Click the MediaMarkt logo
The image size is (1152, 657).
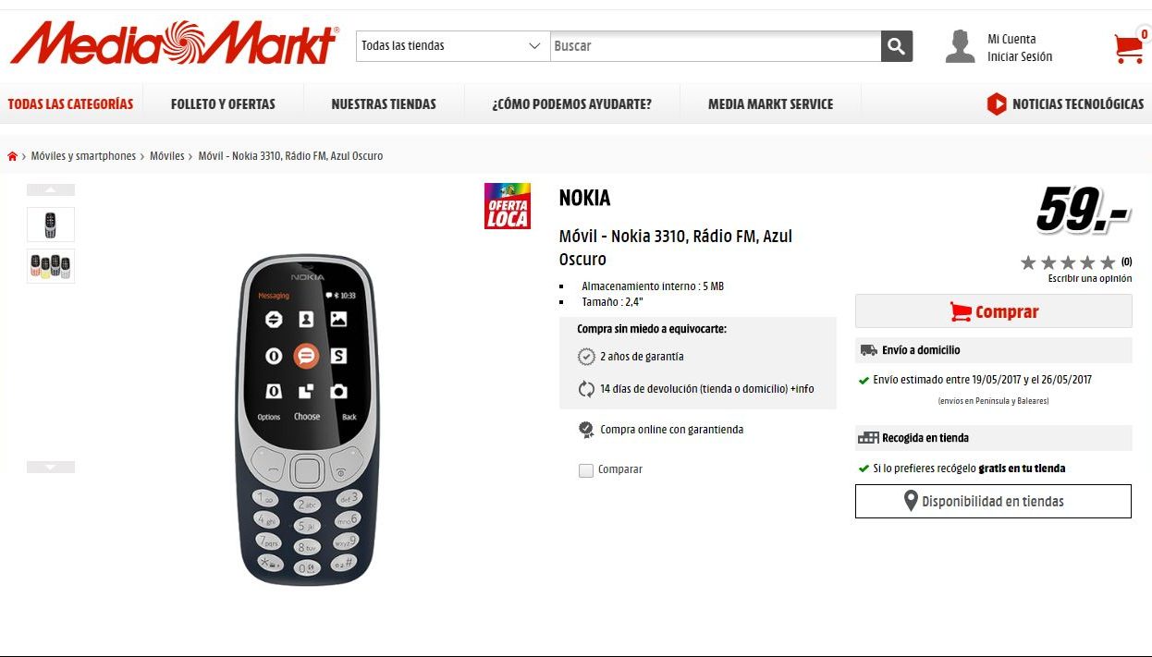(174, 43)
